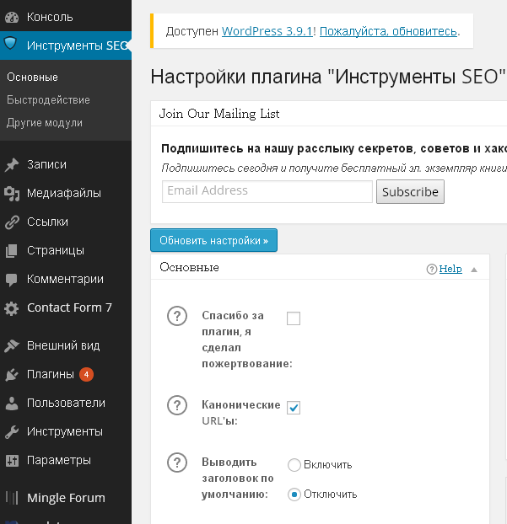Uncheck the Канонические URL'ы checkbox

294,408
